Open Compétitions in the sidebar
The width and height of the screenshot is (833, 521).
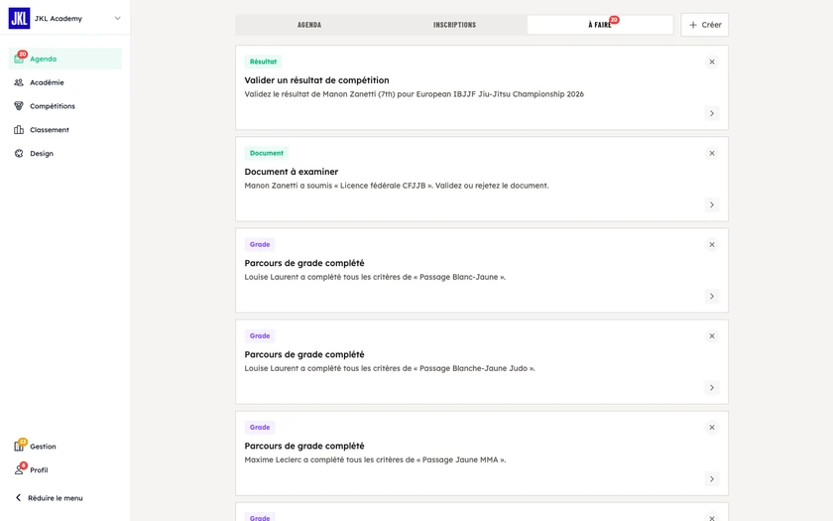pyautogui.click(x=65, y=106)
